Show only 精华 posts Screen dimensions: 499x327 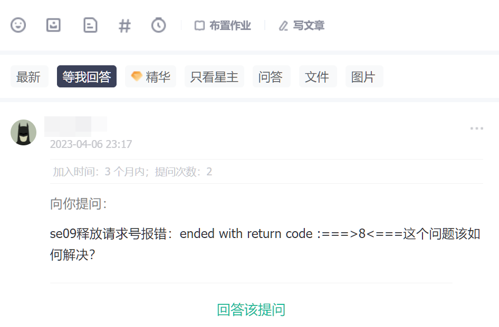[x=150, y=76]
